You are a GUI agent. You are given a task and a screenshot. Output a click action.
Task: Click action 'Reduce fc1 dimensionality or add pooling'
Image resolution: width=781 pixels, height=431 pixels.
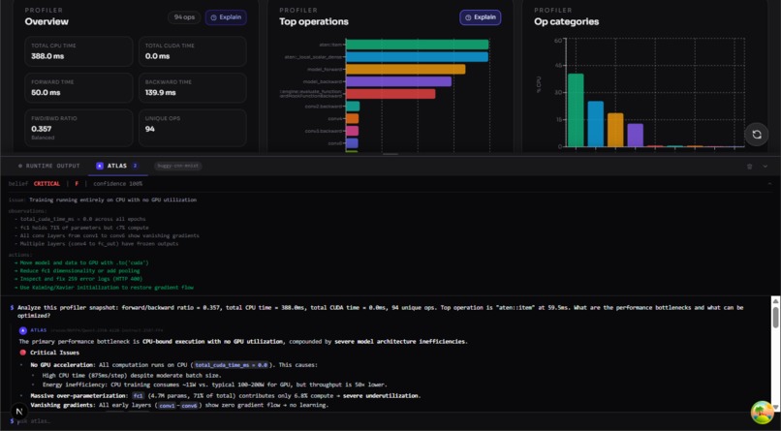pyautogui.click(x=78, y=271)
